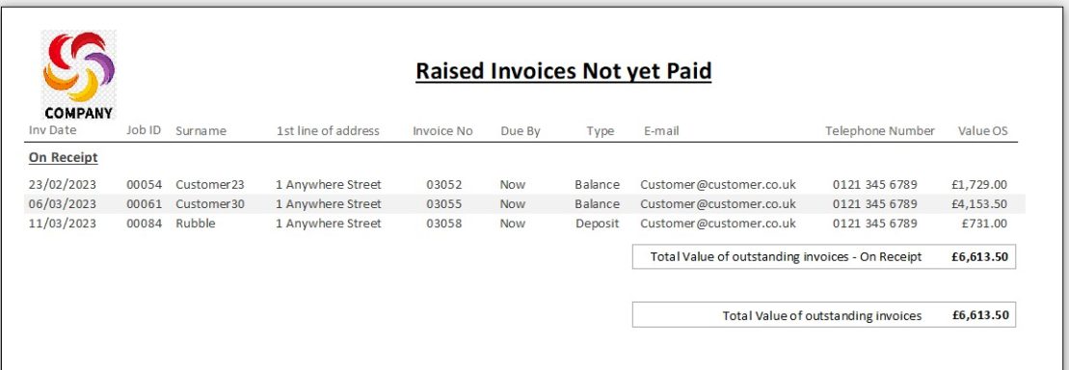Image resolution: width=1069 pixels, height=370 pixels.
Task: Select the report title Raised Invoices Not yet Paid
Action: 564,71
